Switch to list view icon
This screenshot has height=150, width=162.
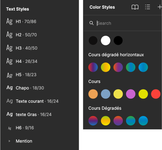tap(147, 7)
